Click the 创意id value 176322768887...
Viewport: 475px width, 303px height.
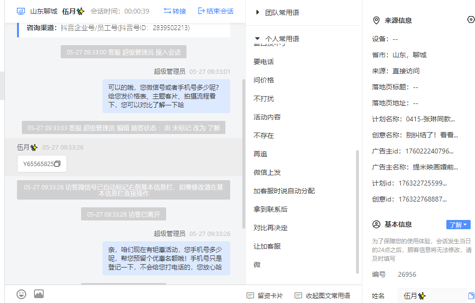pos(423,200)
